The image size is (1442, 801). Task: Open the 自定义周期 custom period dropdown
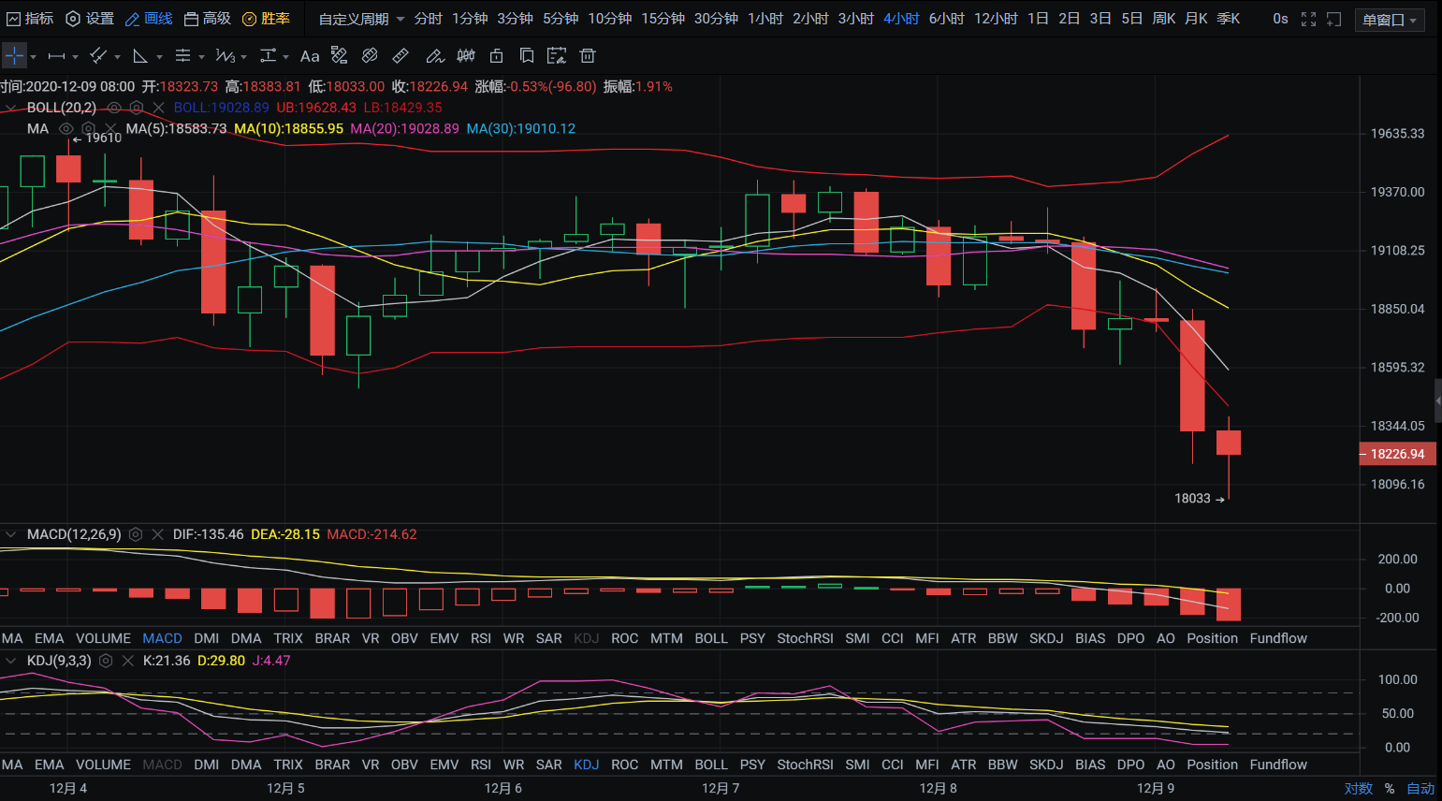pos(361,19)
